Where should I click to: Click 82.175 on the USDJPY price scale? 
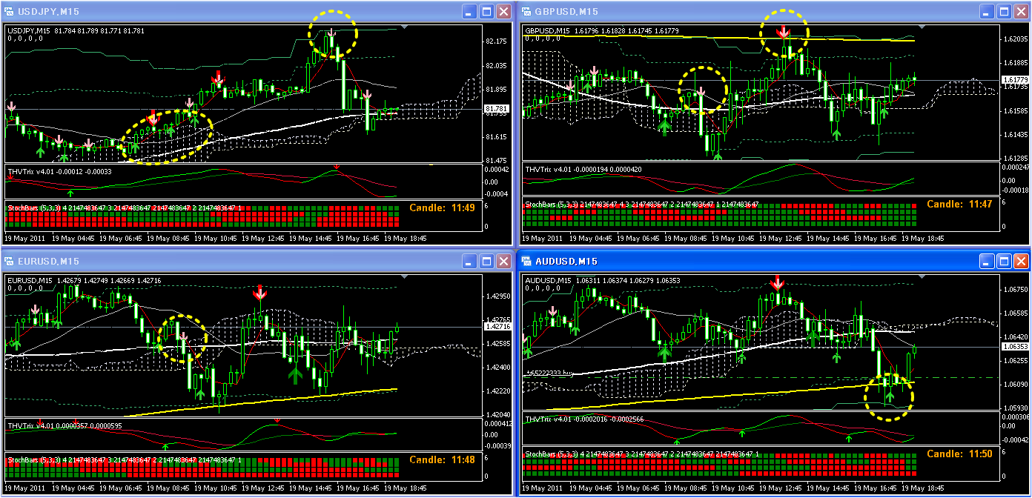495,41
